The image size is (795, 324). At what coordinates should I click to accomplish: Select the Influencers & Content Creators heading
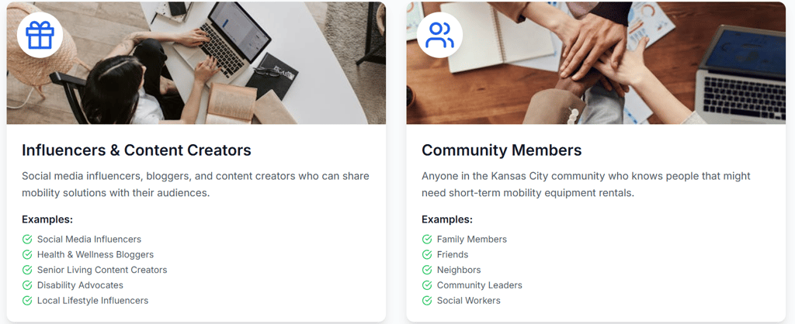[137, 150]
